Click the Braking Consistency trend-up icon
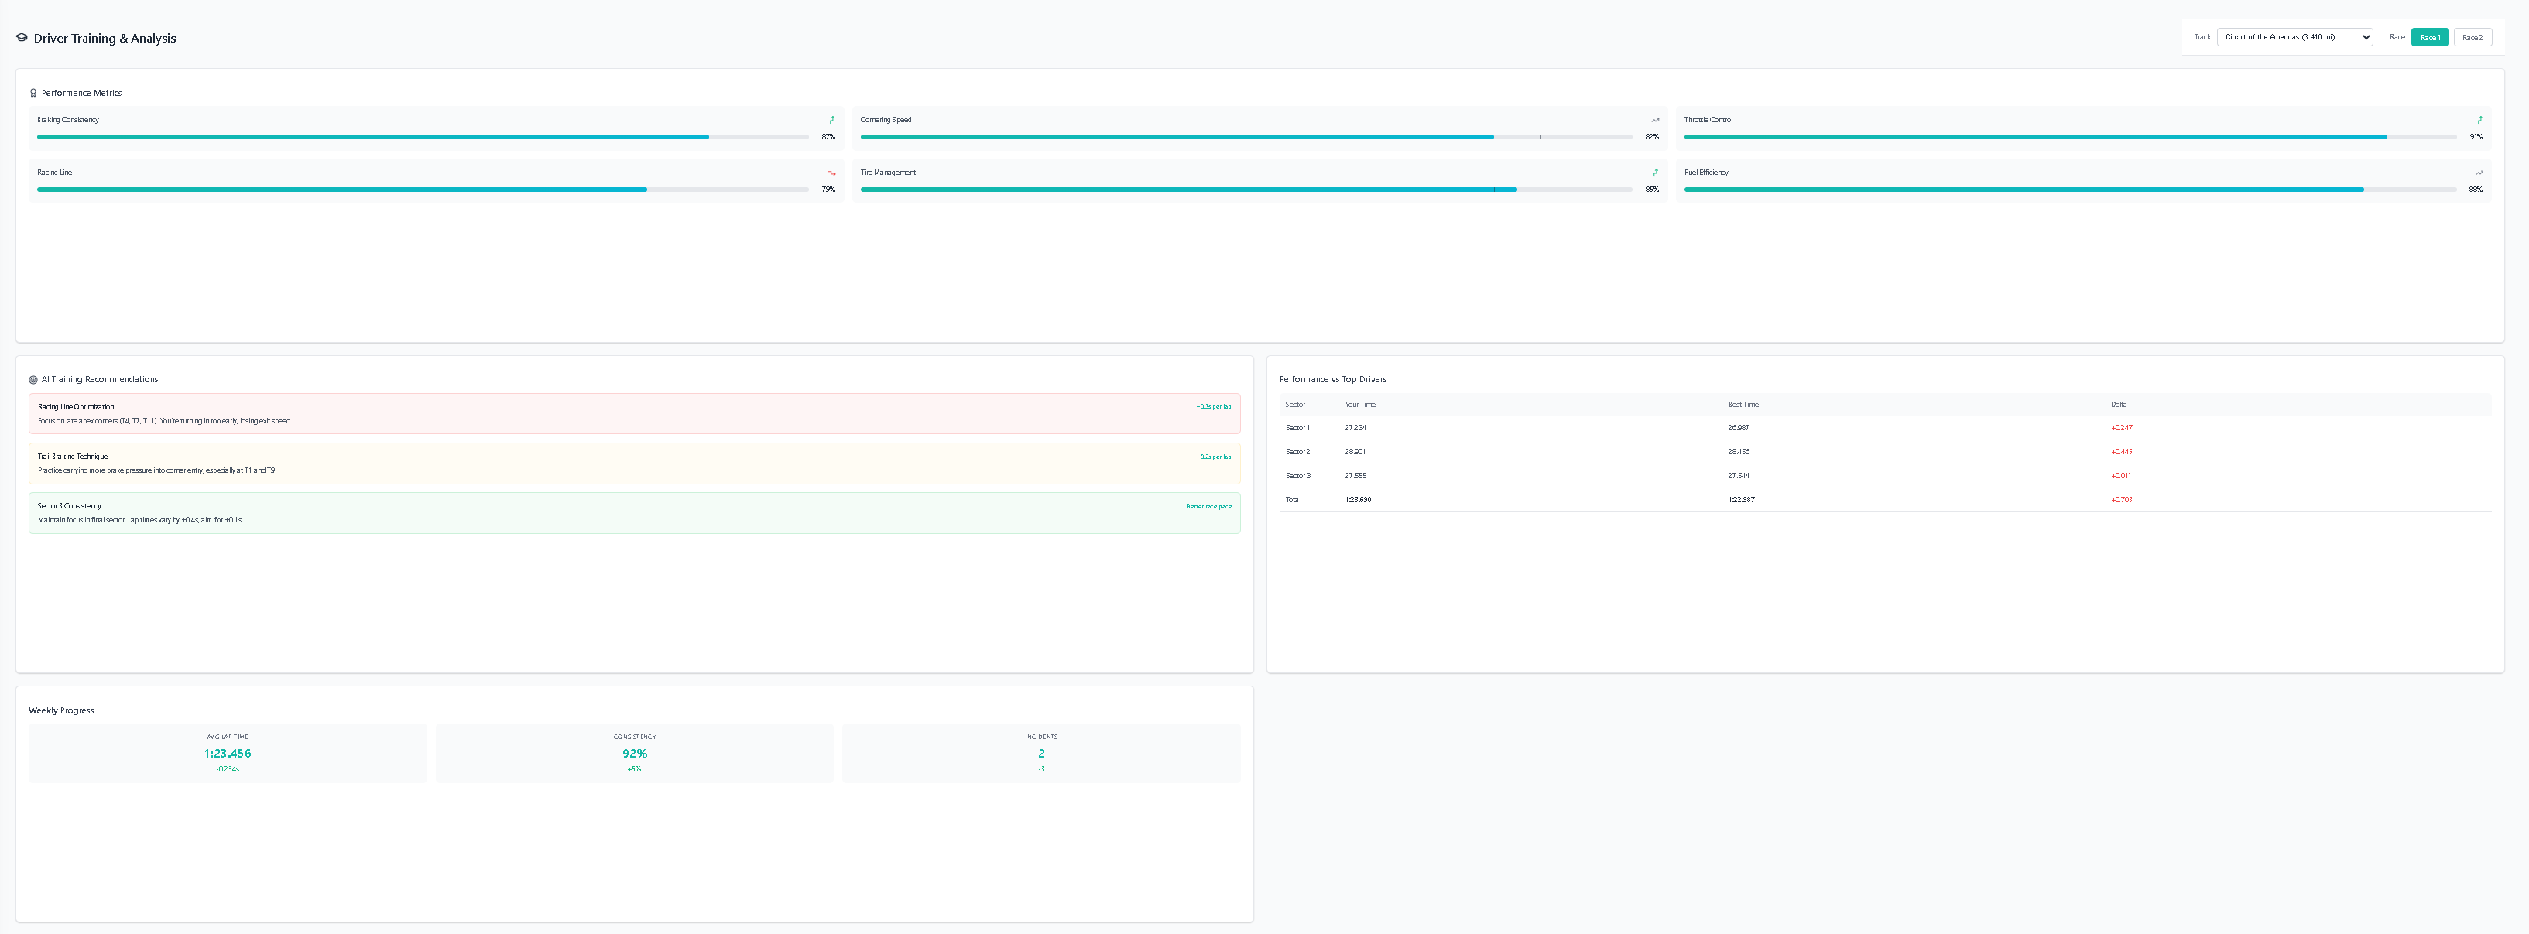2529x934 pixels. 831,120
